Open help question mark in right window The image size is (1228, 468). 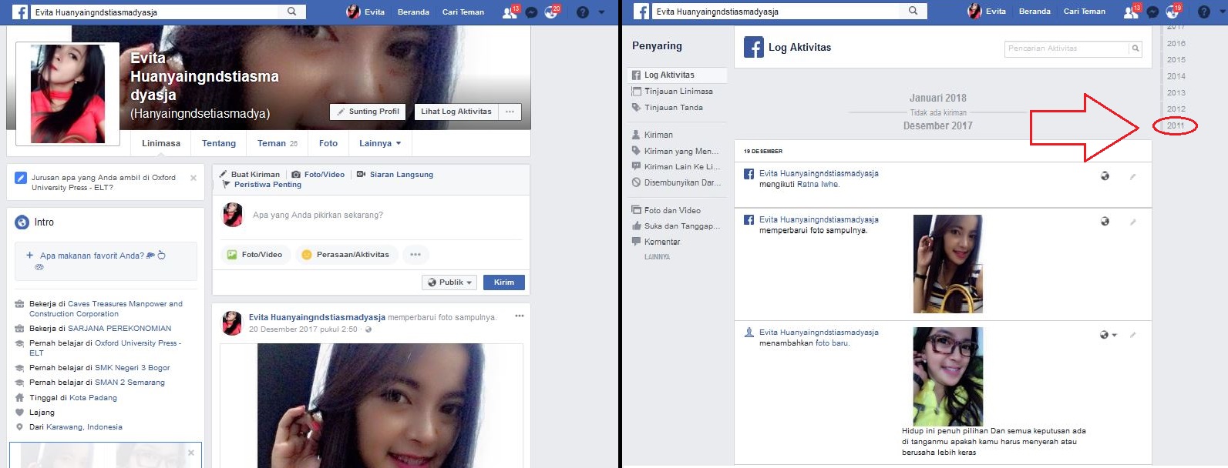1204,12
